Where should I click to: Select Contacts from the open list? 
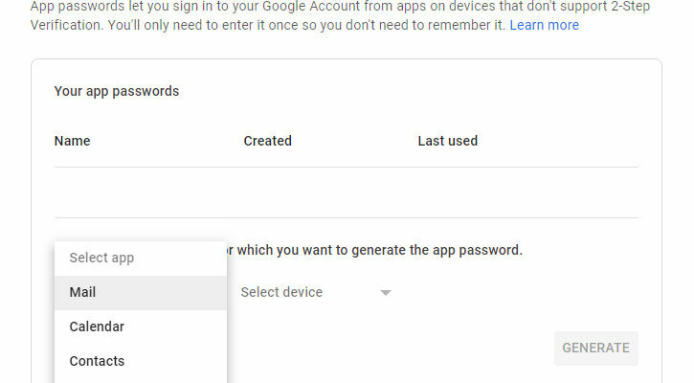[141, 361]
